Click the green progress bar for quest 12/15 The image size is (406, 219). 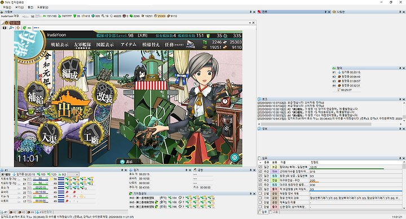pos(347,169)
